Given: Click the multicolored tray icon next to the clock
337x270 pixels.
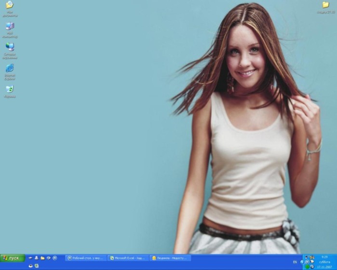Looking at the screenshot, I should coord(312,257).
